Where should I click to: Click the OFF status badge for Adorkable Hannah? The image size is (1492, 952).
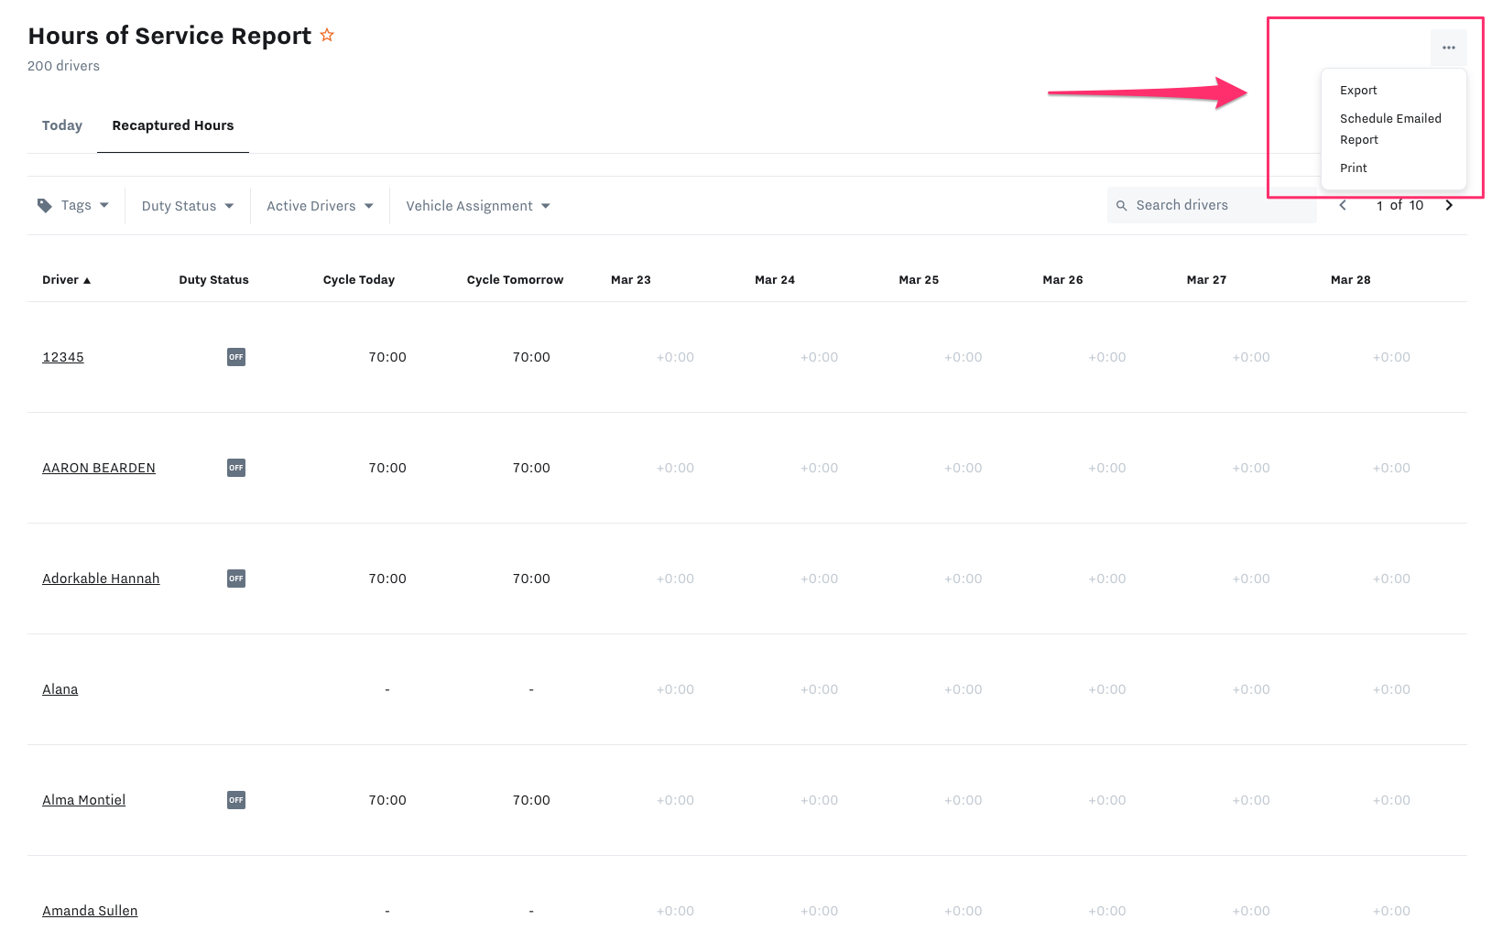pyautogui.click(x=236, y=579)
